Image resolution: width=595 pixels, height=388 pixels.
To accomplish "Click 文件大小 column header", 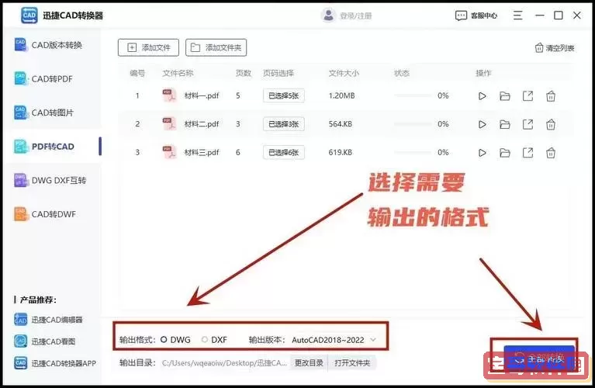I will (x=344, y=73).
